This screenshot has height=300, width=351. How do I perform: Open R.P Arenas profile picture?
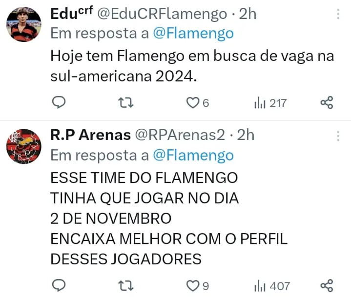(24, 146)
